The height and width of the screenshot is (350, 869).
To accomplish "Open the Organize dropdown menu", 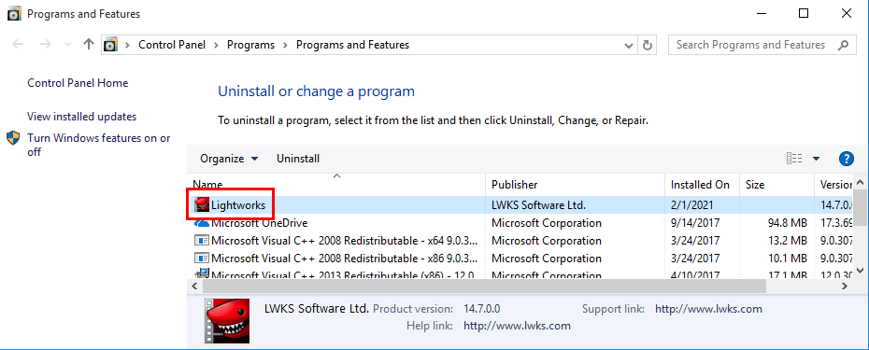I will (229, 159).
